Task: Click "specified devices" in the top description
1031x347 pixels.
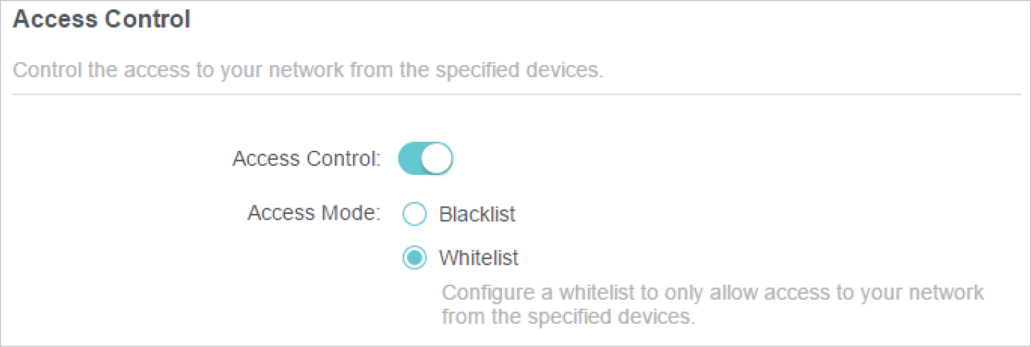Action: point(519,72)
